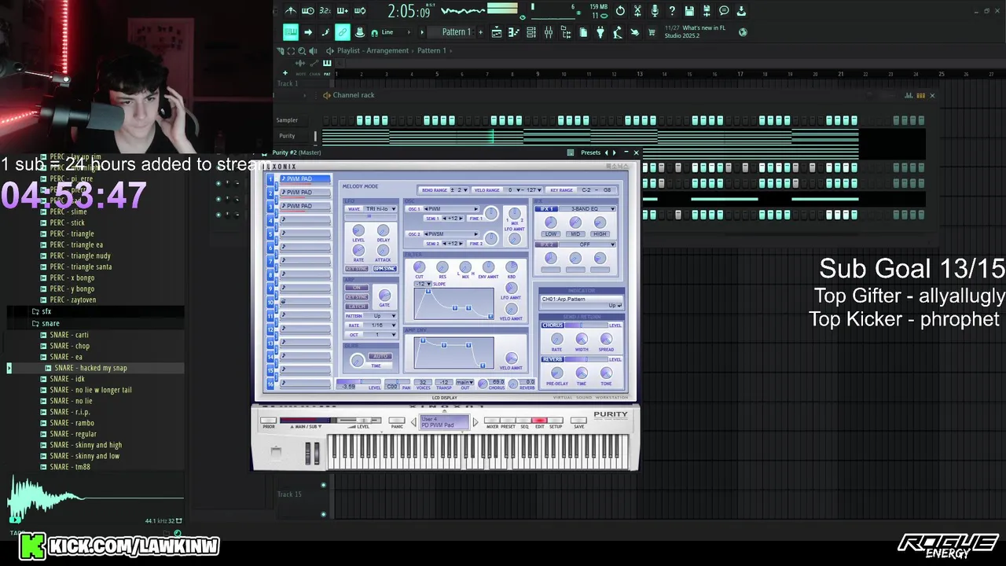Open the LFO WAVE TRI hi-lo dropdown
Screen dimensions: 1006x566
[x=380, y=209]
